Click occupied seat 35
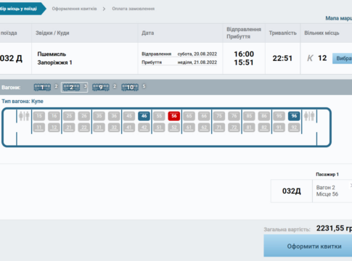Viewport: 352px width, 261px height. pos(99,116)
